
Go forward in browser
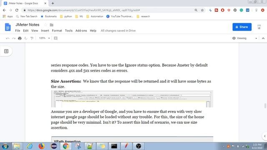pyautogui.click(x=10, y=10)
